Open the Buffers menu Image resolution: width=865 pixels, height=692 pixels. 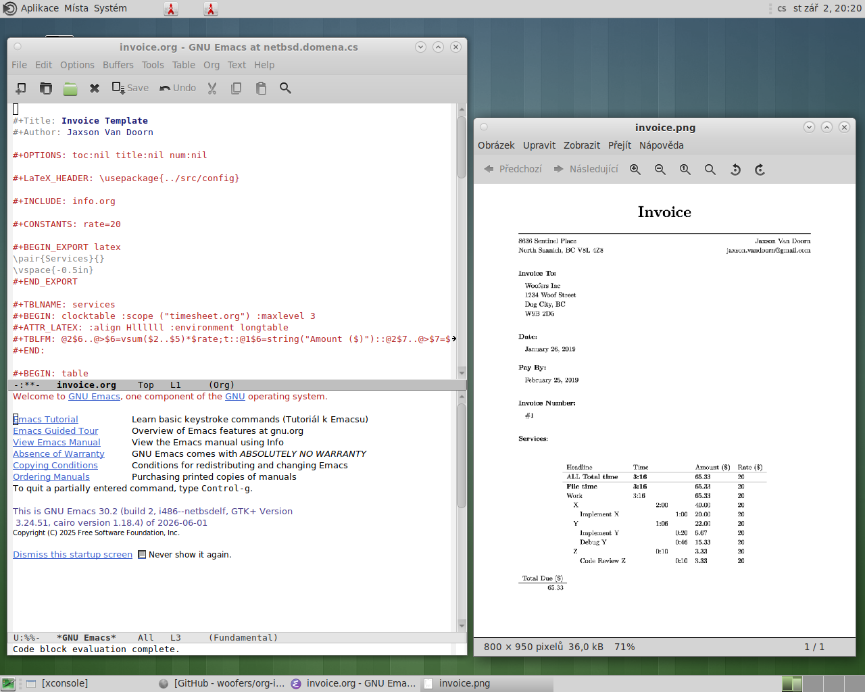pos(118,65)
